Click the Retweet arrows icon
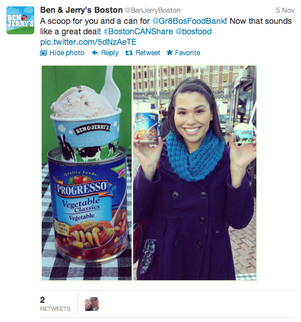Viewport: 301px width, 322px height. point(129,53)
